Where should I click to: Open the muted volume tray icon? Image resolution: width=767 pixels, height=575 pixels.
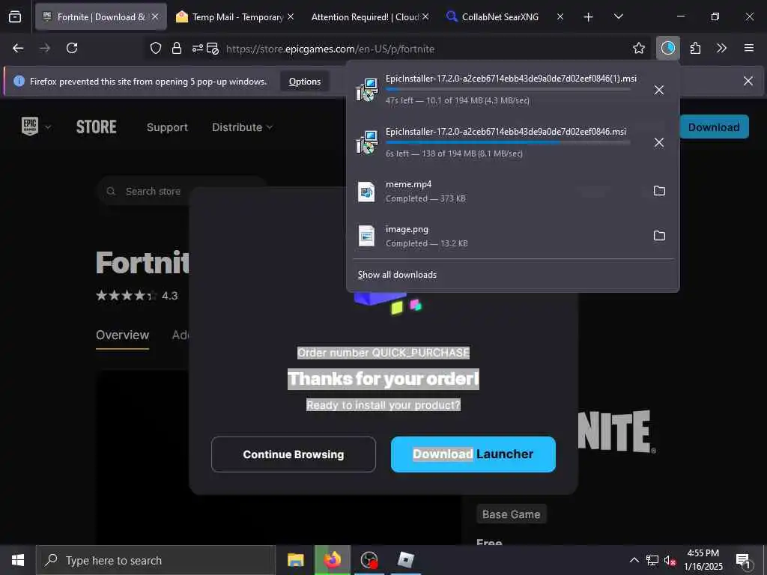[x=670, y=561]
